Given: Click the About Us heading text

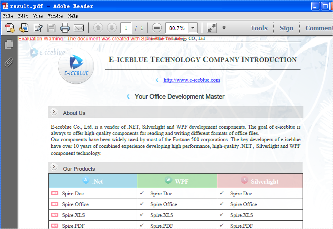Looking at the screenshot, I should (74, 113).
